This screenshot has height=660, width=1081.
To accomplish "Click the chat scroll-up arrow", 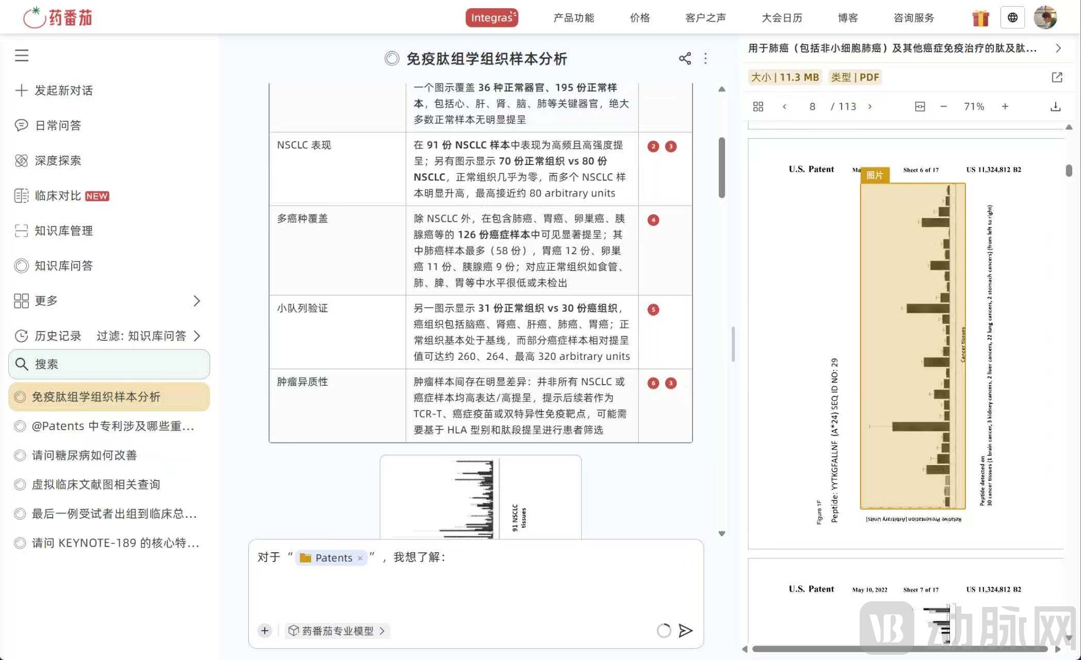I will tap(722, 89).
